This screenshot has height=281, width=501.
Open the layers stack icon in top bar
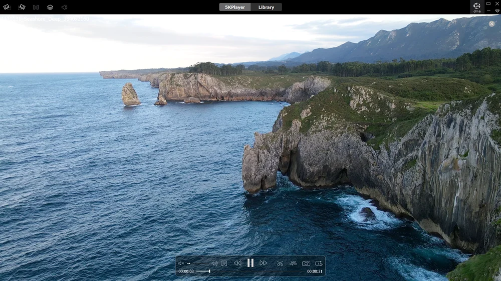(50, 7)
